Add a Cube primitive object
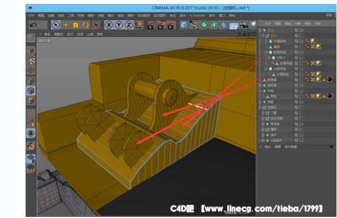The image size is (337, 218). [184, 25]
